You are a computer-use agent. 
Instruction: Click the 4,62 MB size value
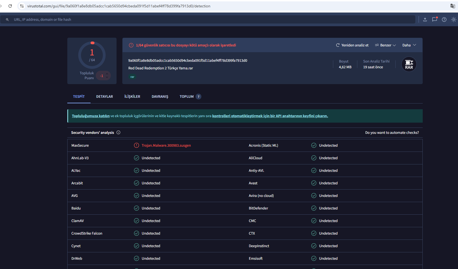345,67
